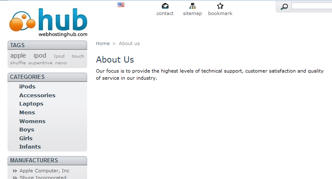Viewport: 332px width, 179px height.
Task: Select the 'apple' tag
Action: [18, 56]
